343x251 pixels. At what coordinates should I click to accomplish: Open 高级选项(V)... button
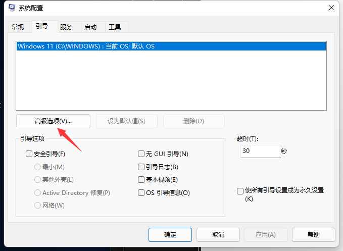coord(53,121)
